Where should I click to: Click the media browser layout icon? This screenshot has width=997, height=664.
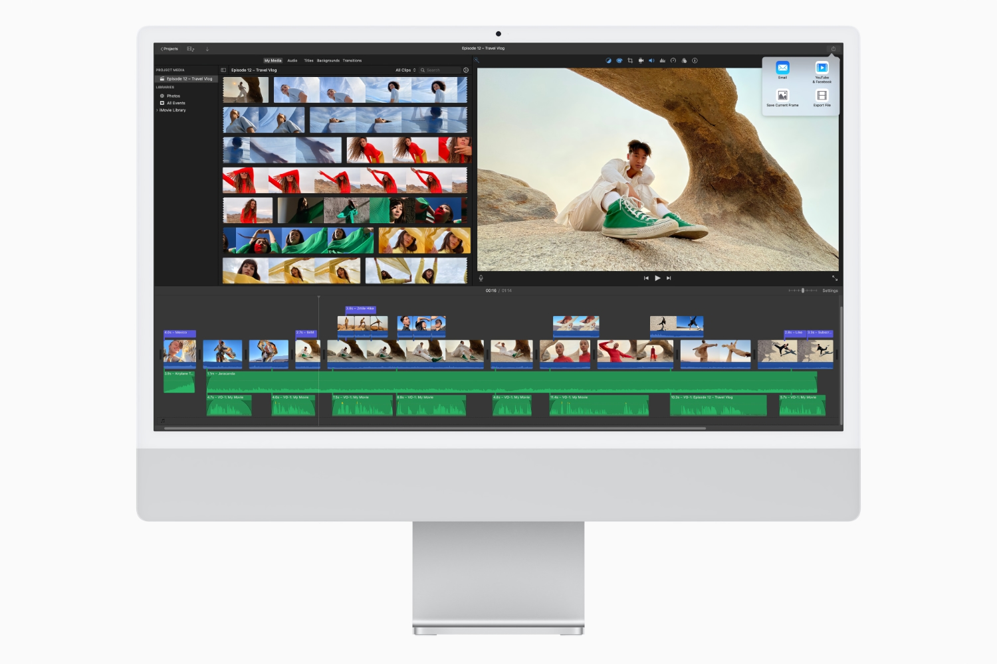pos(190,48)
